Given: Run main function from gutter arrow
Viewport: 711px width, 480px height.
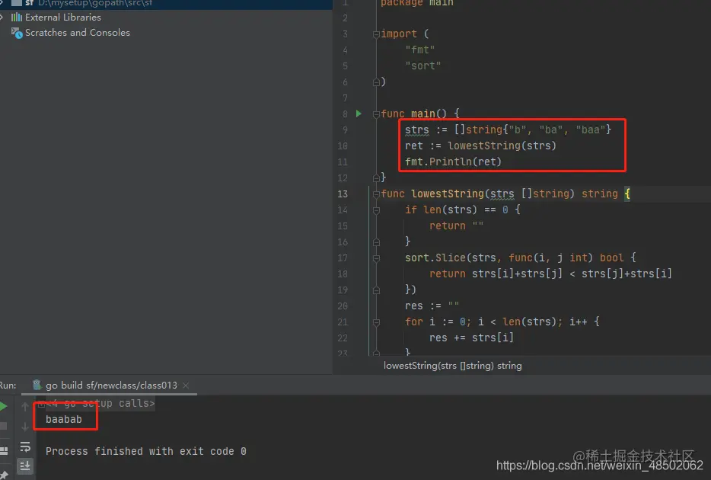Looking at the screenshot, I should tap(359, 114).
